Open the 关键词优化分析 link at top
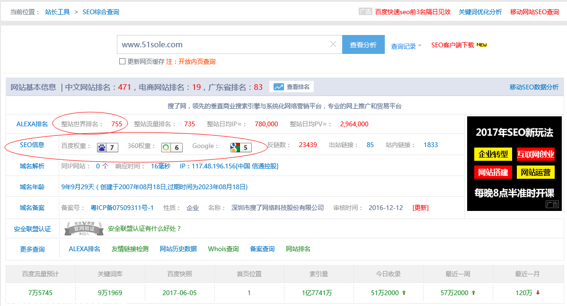Image resolution: width=567 pixels, height=306 pixels. 480,12
